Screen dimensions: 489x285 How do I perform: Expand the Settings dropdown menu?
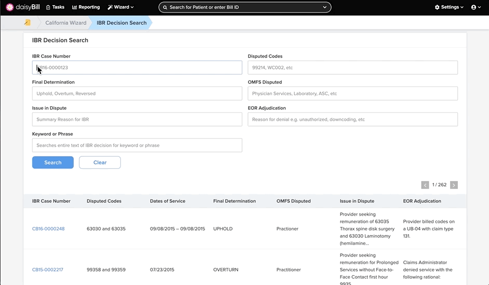click(449, 7)
